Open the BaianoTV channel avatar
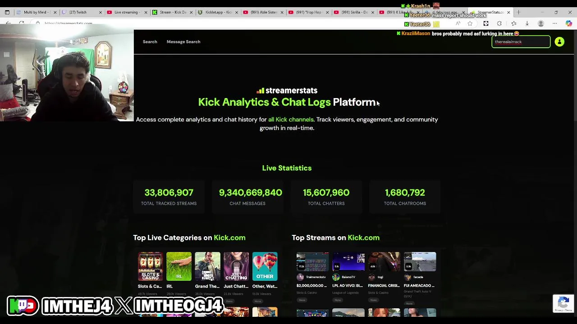Image resolution: width=577 pixels, height=324 pixels. click(336, 277)
